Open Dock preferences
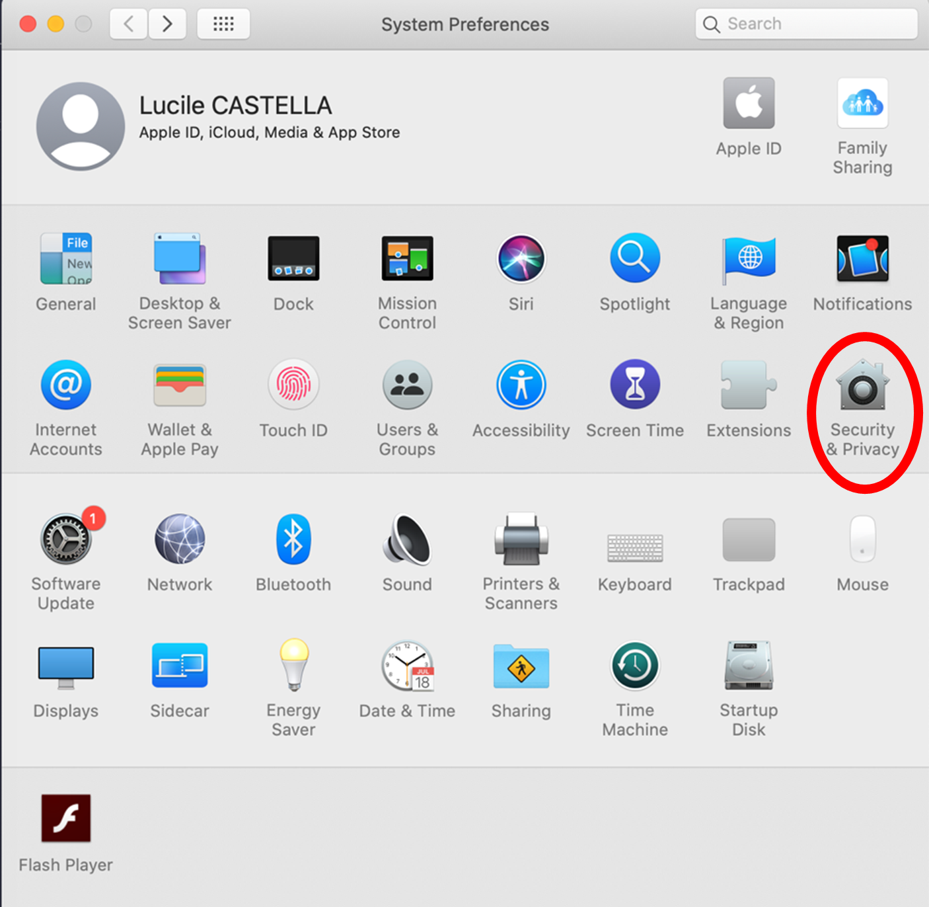The height and width of the screenshot is (907, 929). click(293, 258)
